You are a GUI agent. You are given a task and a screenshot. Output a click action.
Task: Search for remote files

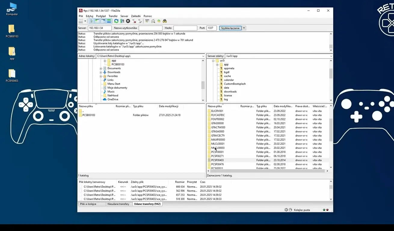(165, 21)
